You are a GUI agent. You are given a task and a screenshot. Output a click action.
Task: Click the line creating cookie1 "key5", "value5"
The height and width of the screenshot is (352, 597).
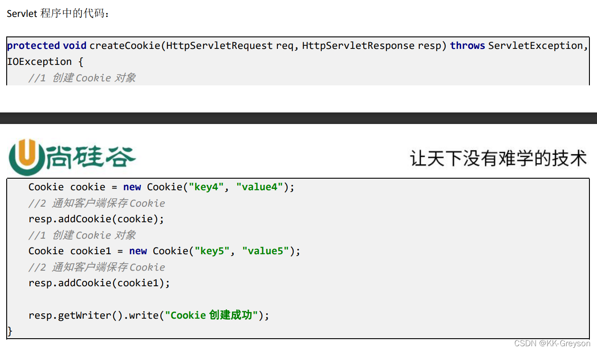pos(164,251)
